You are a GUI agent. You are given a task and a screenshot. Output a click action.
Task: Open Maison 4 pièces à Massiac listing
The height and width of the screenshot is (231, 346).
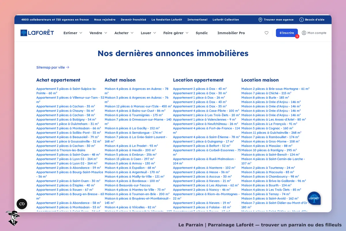coord(267,146)
